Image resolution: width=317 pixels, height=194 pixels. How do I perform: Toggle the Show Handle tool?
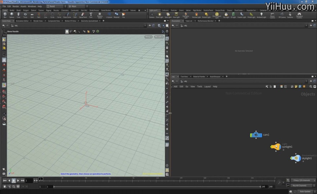12,31
